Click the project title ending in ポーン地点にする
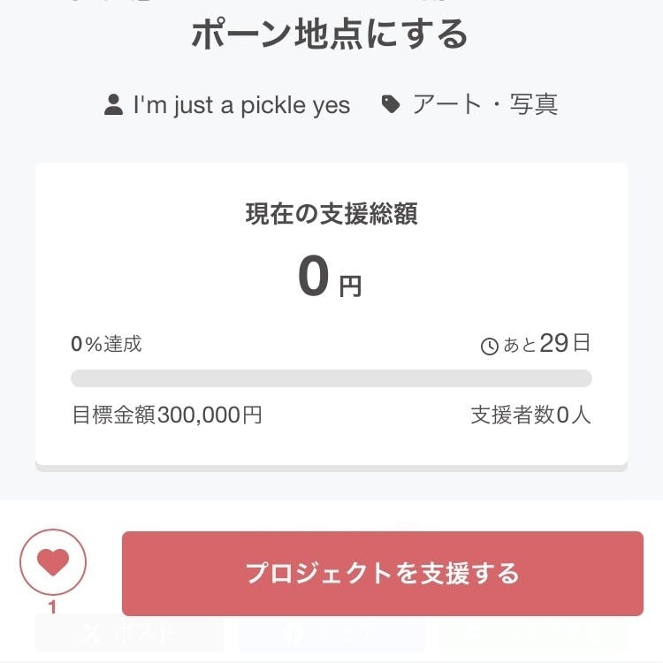The width and height of the screenshot is (663, 663). (x=330, y=34)
